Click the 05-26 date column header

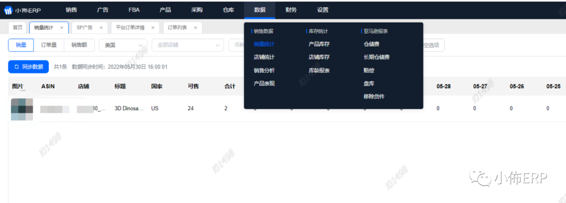click(517, 87)
